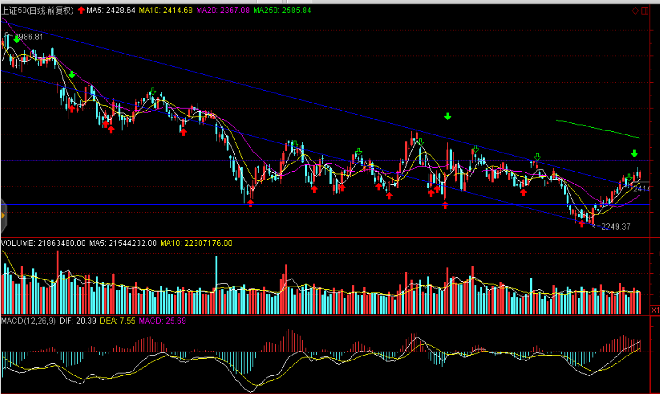
Task: Expand the left side panel using the orange arrow tab
Action: [x=3, y=215]
